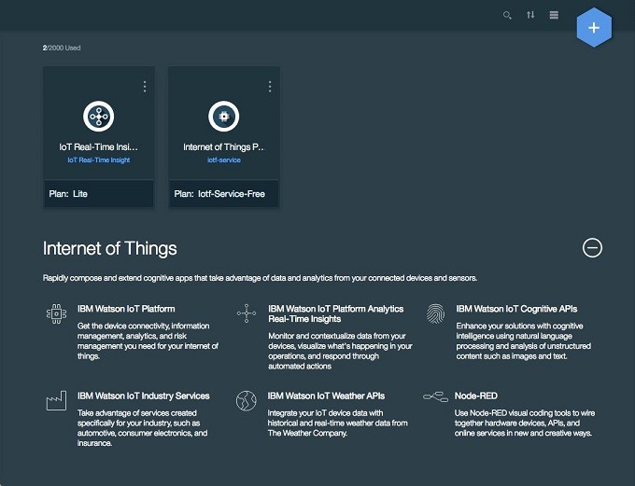Click description starting Enhance your solutions
The height and width of the screenshot is (486, 635).
523,341
